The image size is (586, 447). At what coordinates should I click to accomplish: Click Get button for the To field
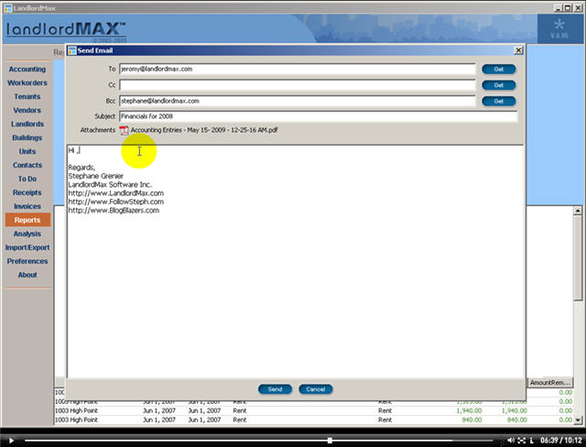(x=498, y=69)
